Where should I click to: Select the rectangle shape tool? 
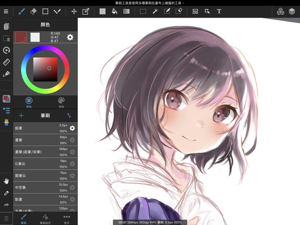pos(45,11)
